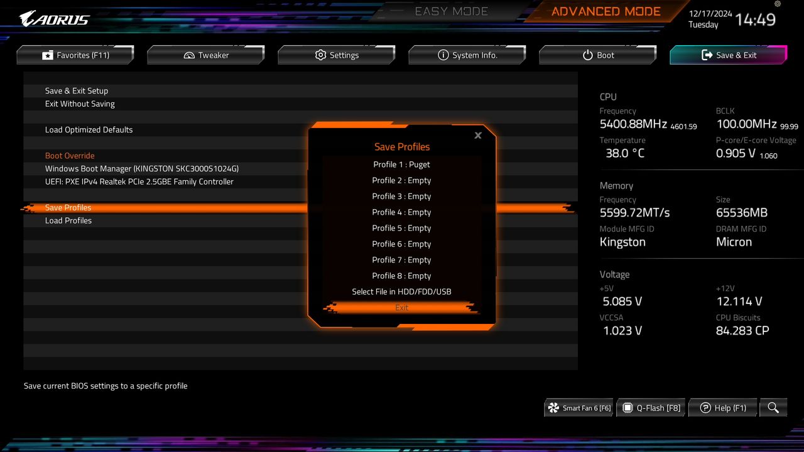804x452 pixels.
Task: Click the +12V reading 12.114 V
Action: click(x=739, y=301)
